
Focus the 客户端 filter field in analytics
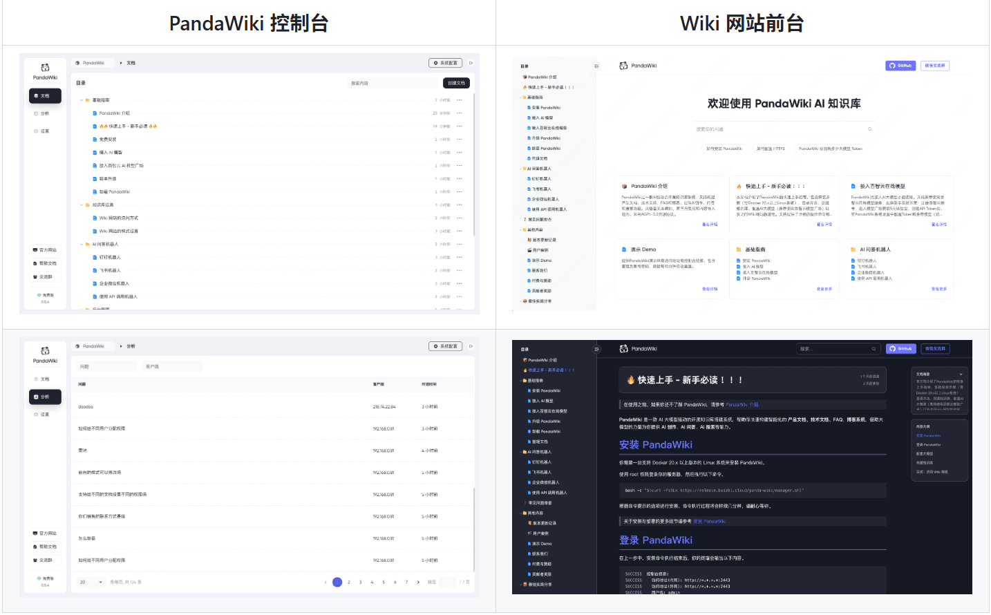tap(172, 367)
